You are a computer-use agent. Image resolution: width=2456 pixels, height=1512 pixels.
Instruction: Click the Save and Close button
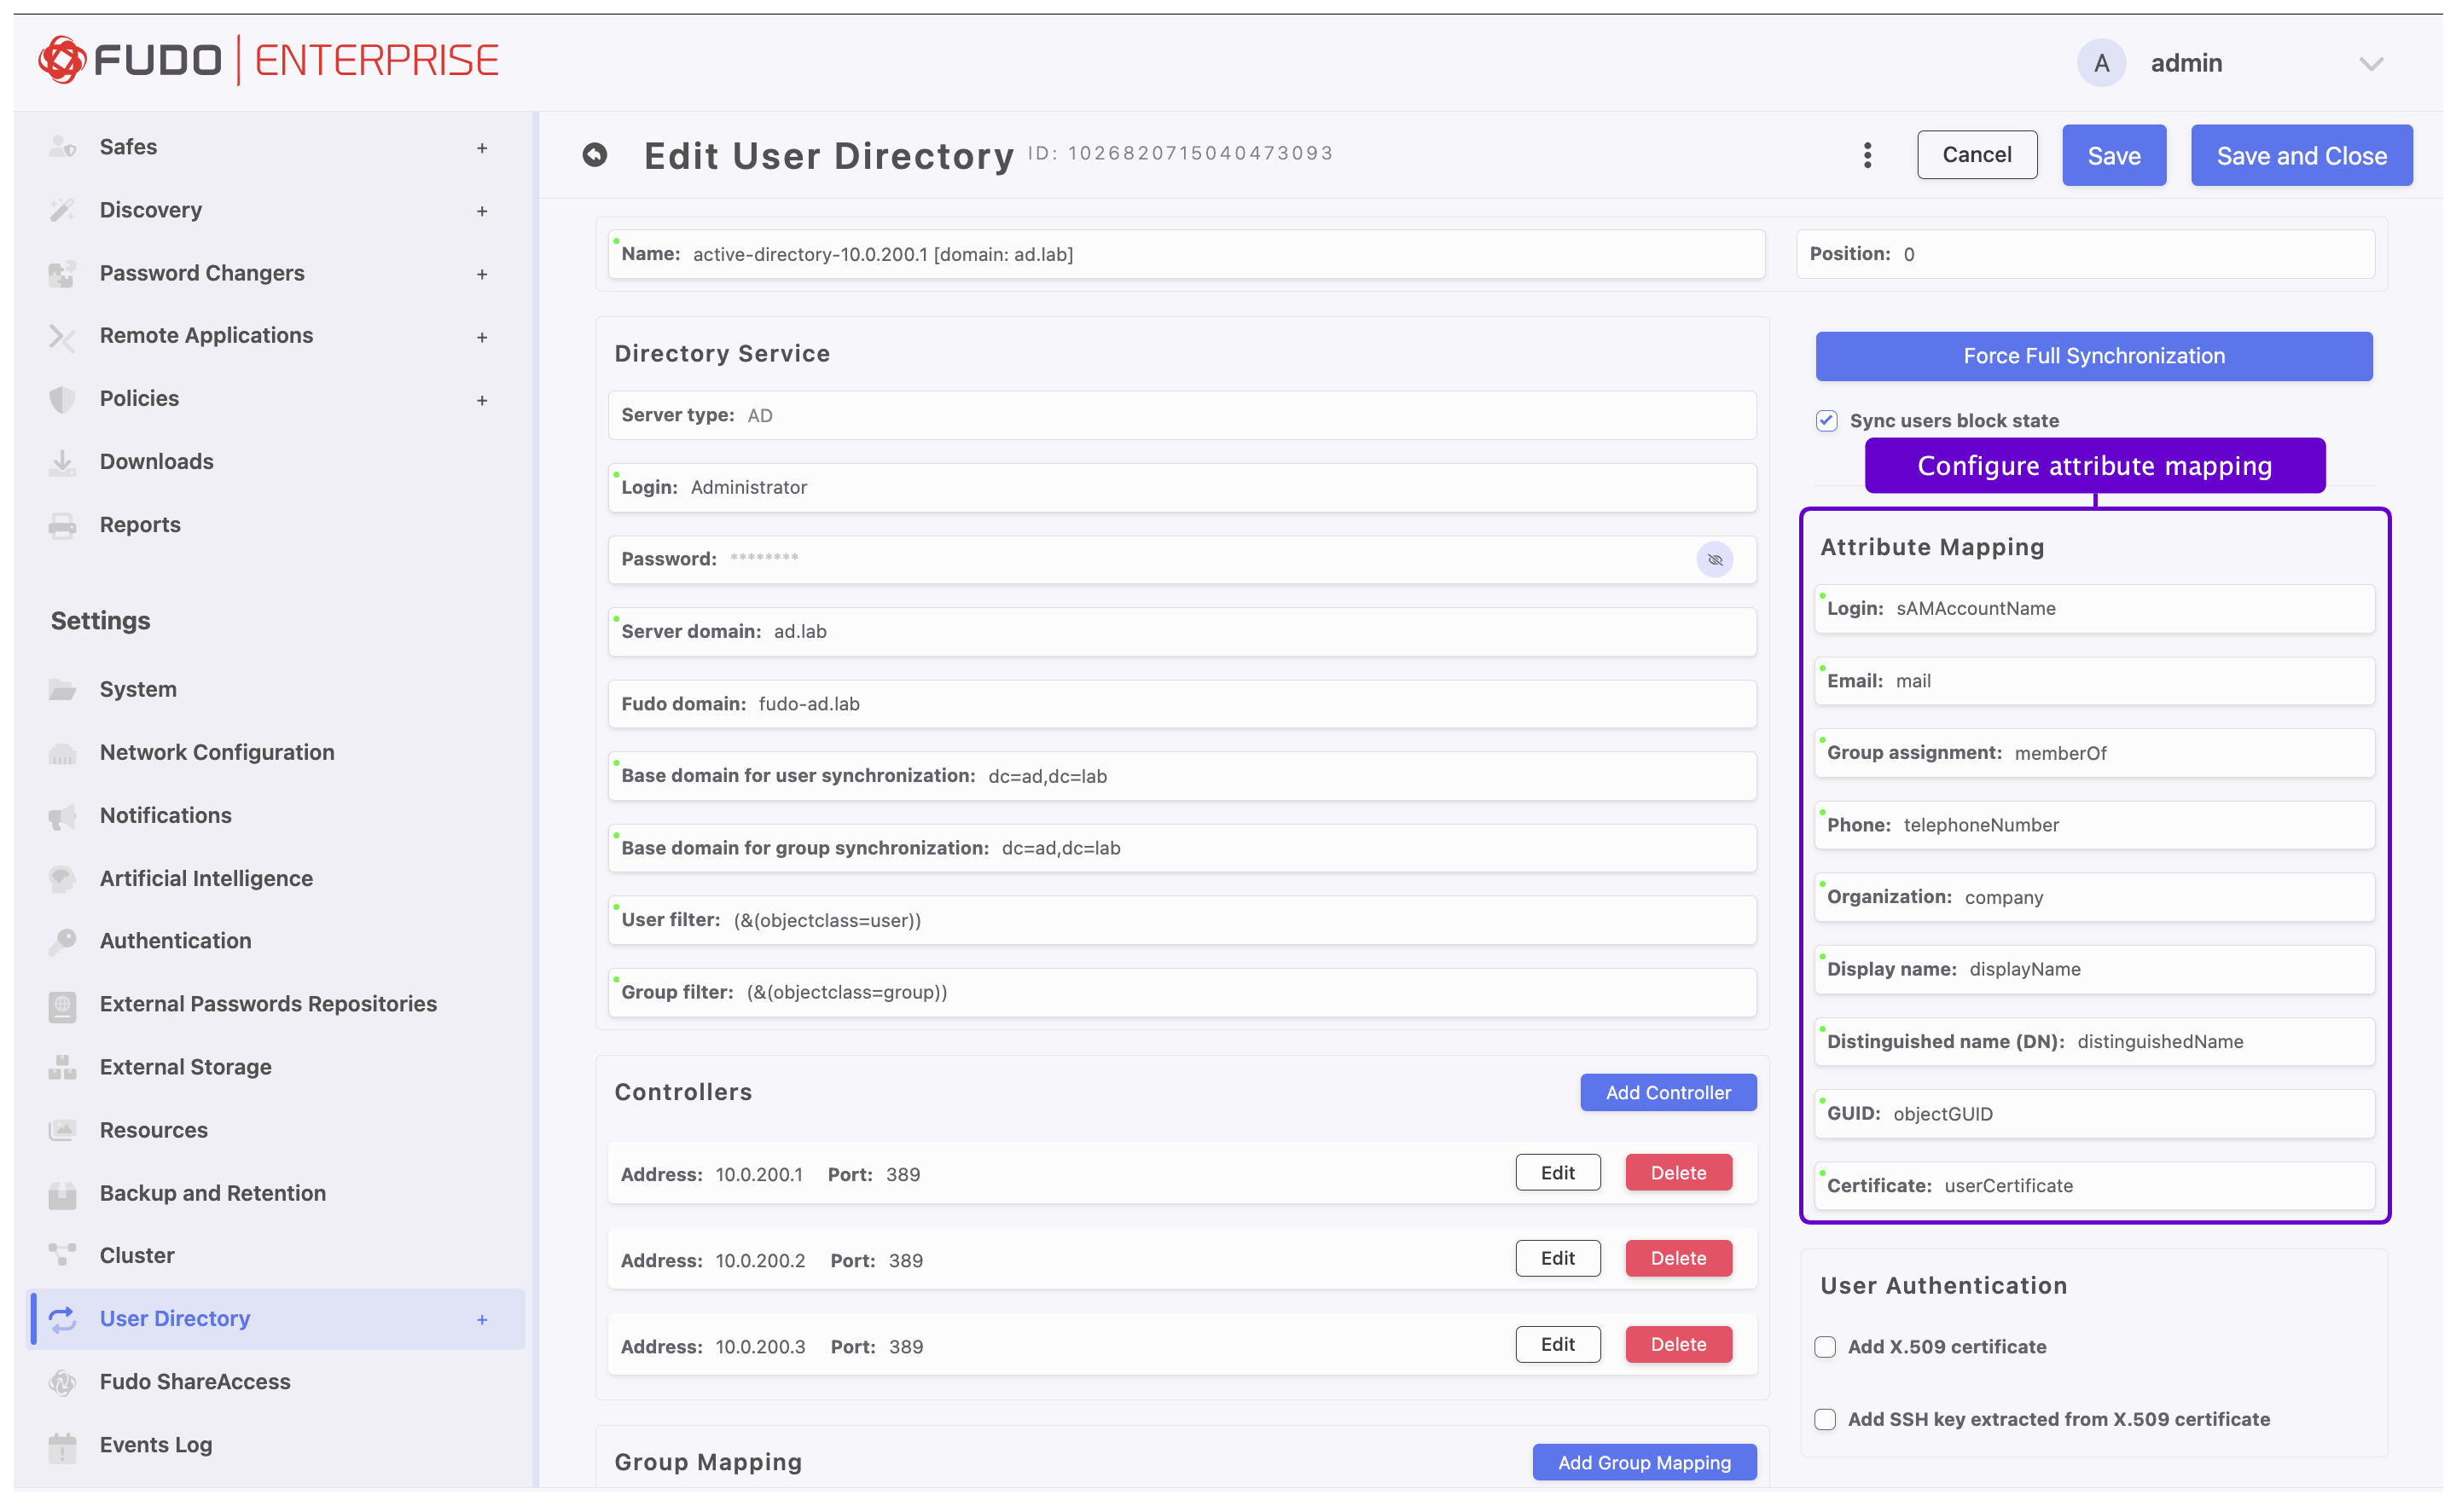click(x=2301, y=155)
